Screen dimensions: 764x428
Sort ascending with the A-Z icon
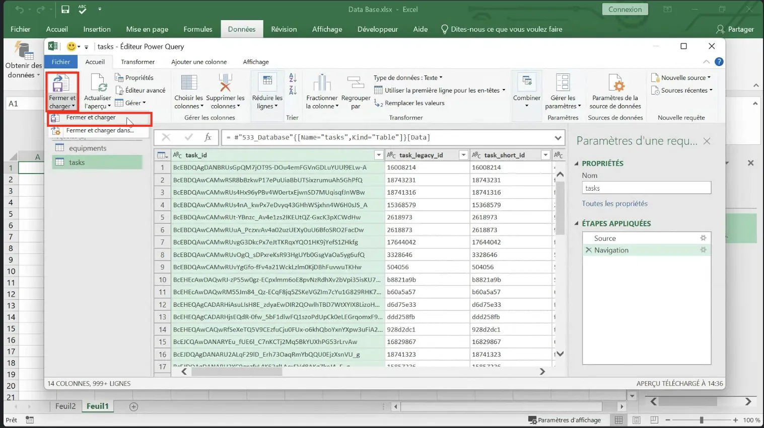tap(293, 77)
